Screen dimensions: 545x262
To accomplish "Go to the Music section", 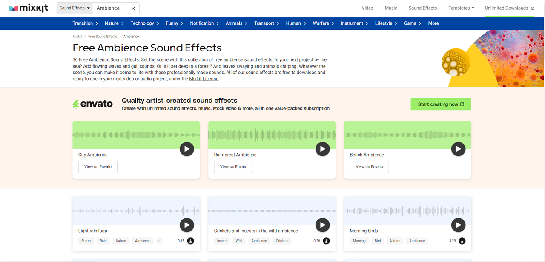I will pyautogui.click(x=391, y=8).
